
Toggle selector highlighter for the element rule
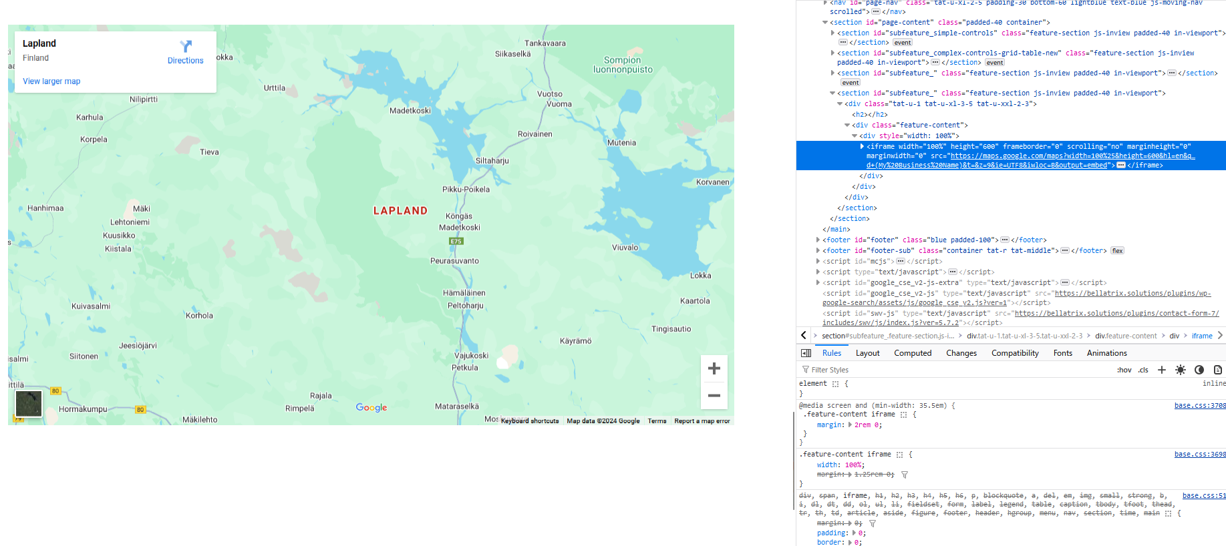tap(835, 384)
